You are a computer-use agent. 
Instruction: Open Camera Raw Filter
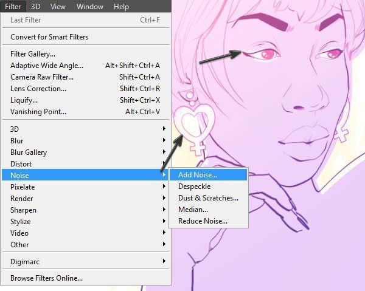85,77
